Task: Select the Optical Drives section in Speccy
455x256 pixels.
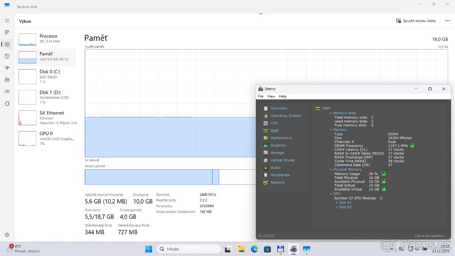Action: 282,160
